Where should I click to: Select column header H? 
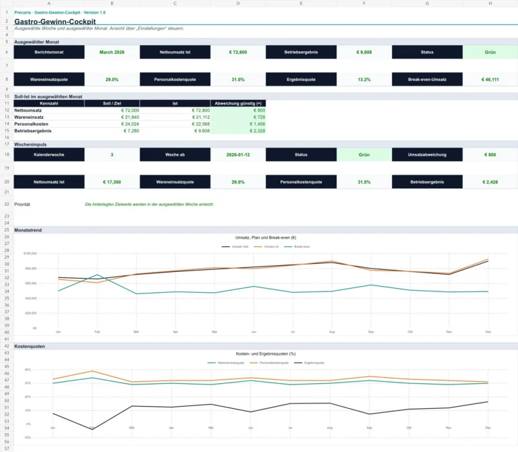click(x=490, y=3)
